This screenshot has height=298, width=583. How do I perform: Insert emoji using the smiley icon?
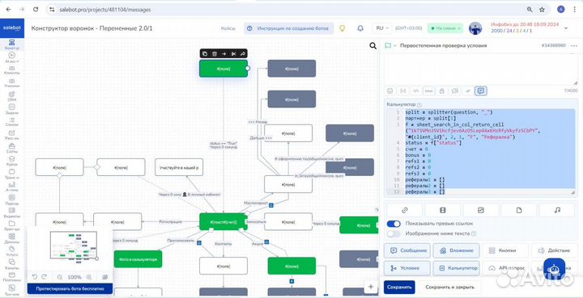[x=390, y=90]
